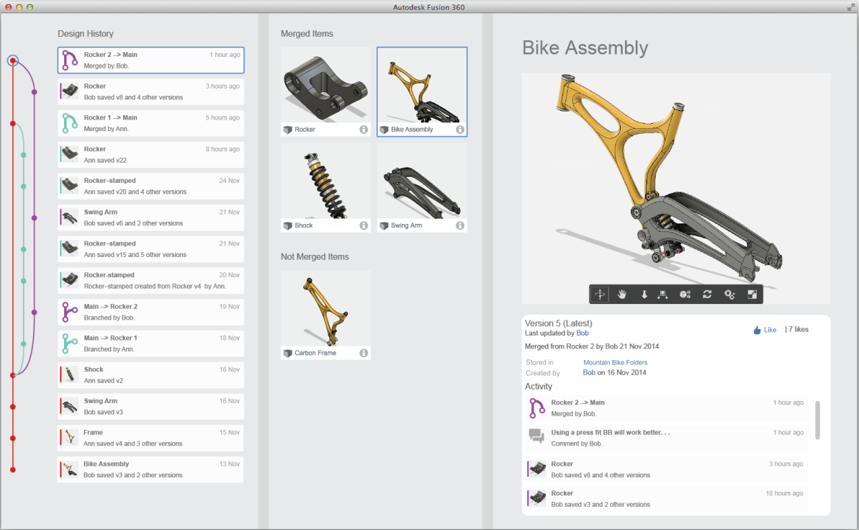Click the refresh model icon in the viewer
Viewport: 859px width, 530px height.
point(707,294)
